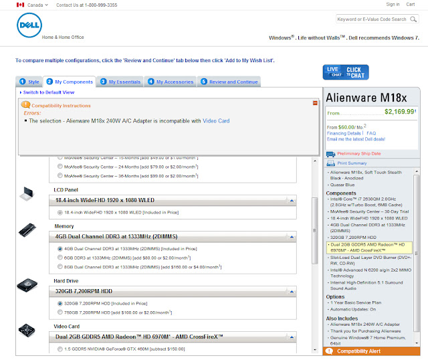The height and width of the screenshot is (360, 428).
Task: Click the Live Chat button
Action: (346, 72)
